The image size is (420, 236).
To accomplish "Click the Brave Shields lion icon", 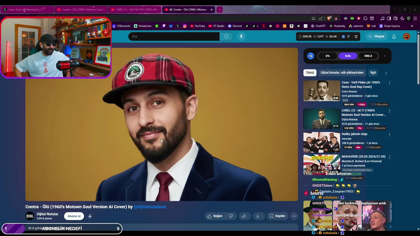I will click(329, 18).
